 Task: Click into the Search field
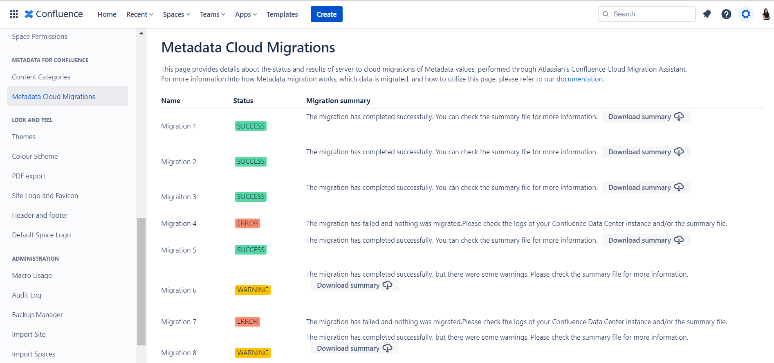(x=650, y=14)
